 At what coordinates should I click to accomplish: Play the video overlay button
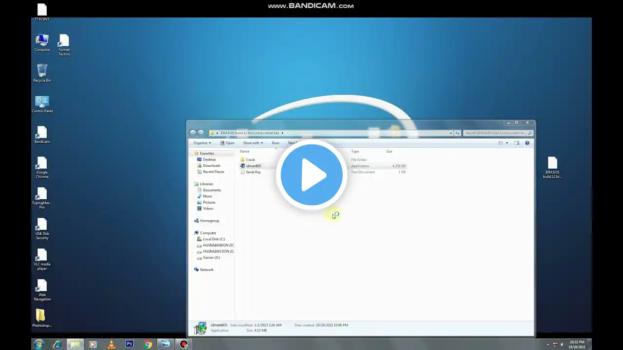pyautogui.click(x=311, y=175)
